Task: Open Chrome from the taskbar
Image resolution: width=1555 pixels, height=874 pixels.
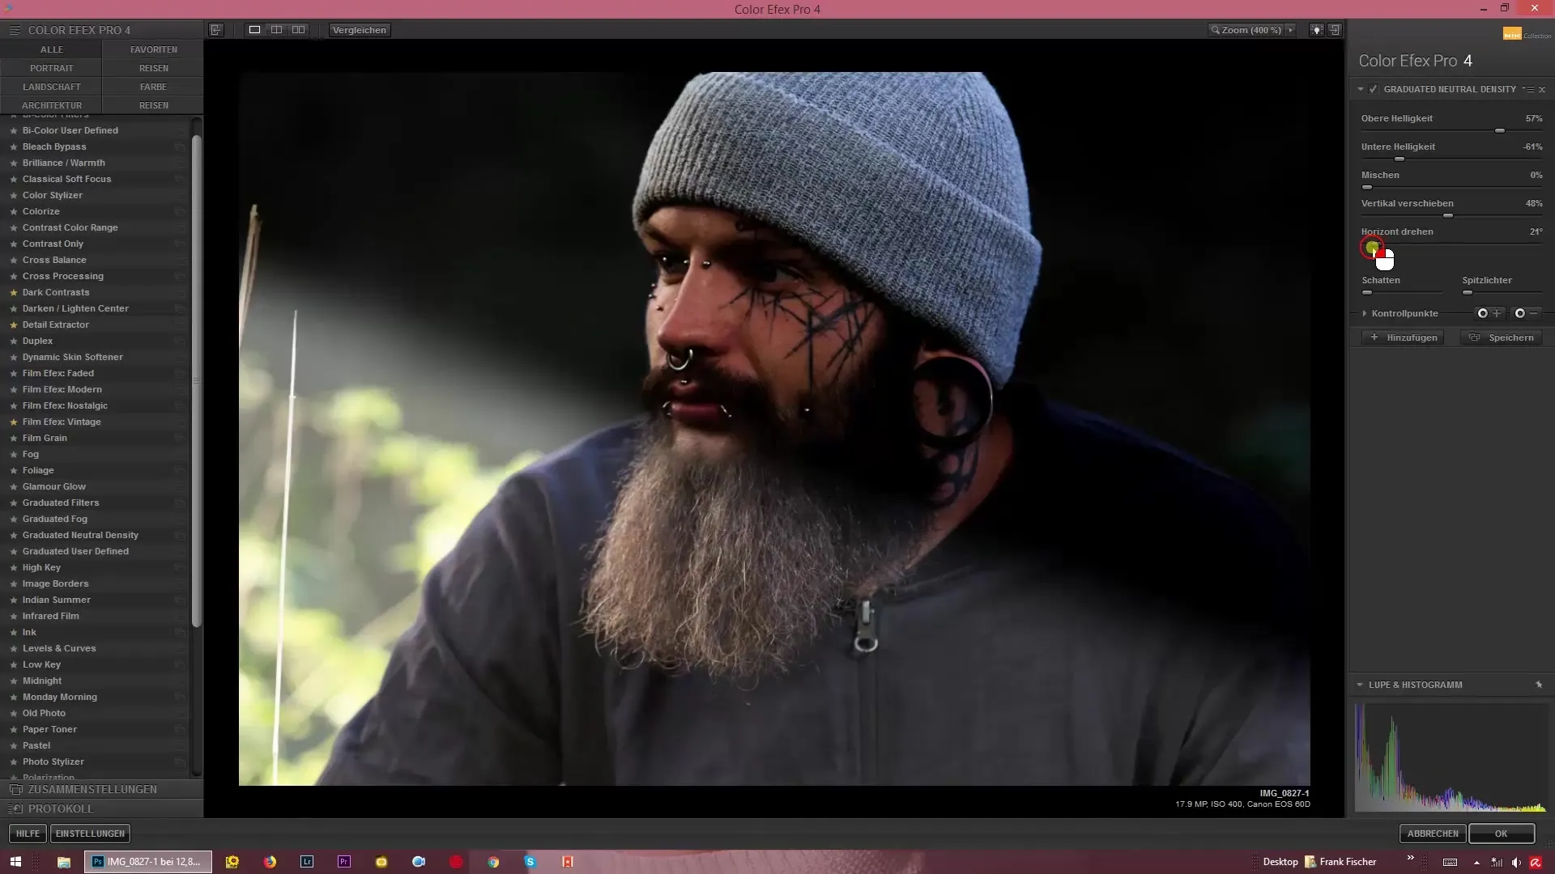Action: tap(493, 862)
